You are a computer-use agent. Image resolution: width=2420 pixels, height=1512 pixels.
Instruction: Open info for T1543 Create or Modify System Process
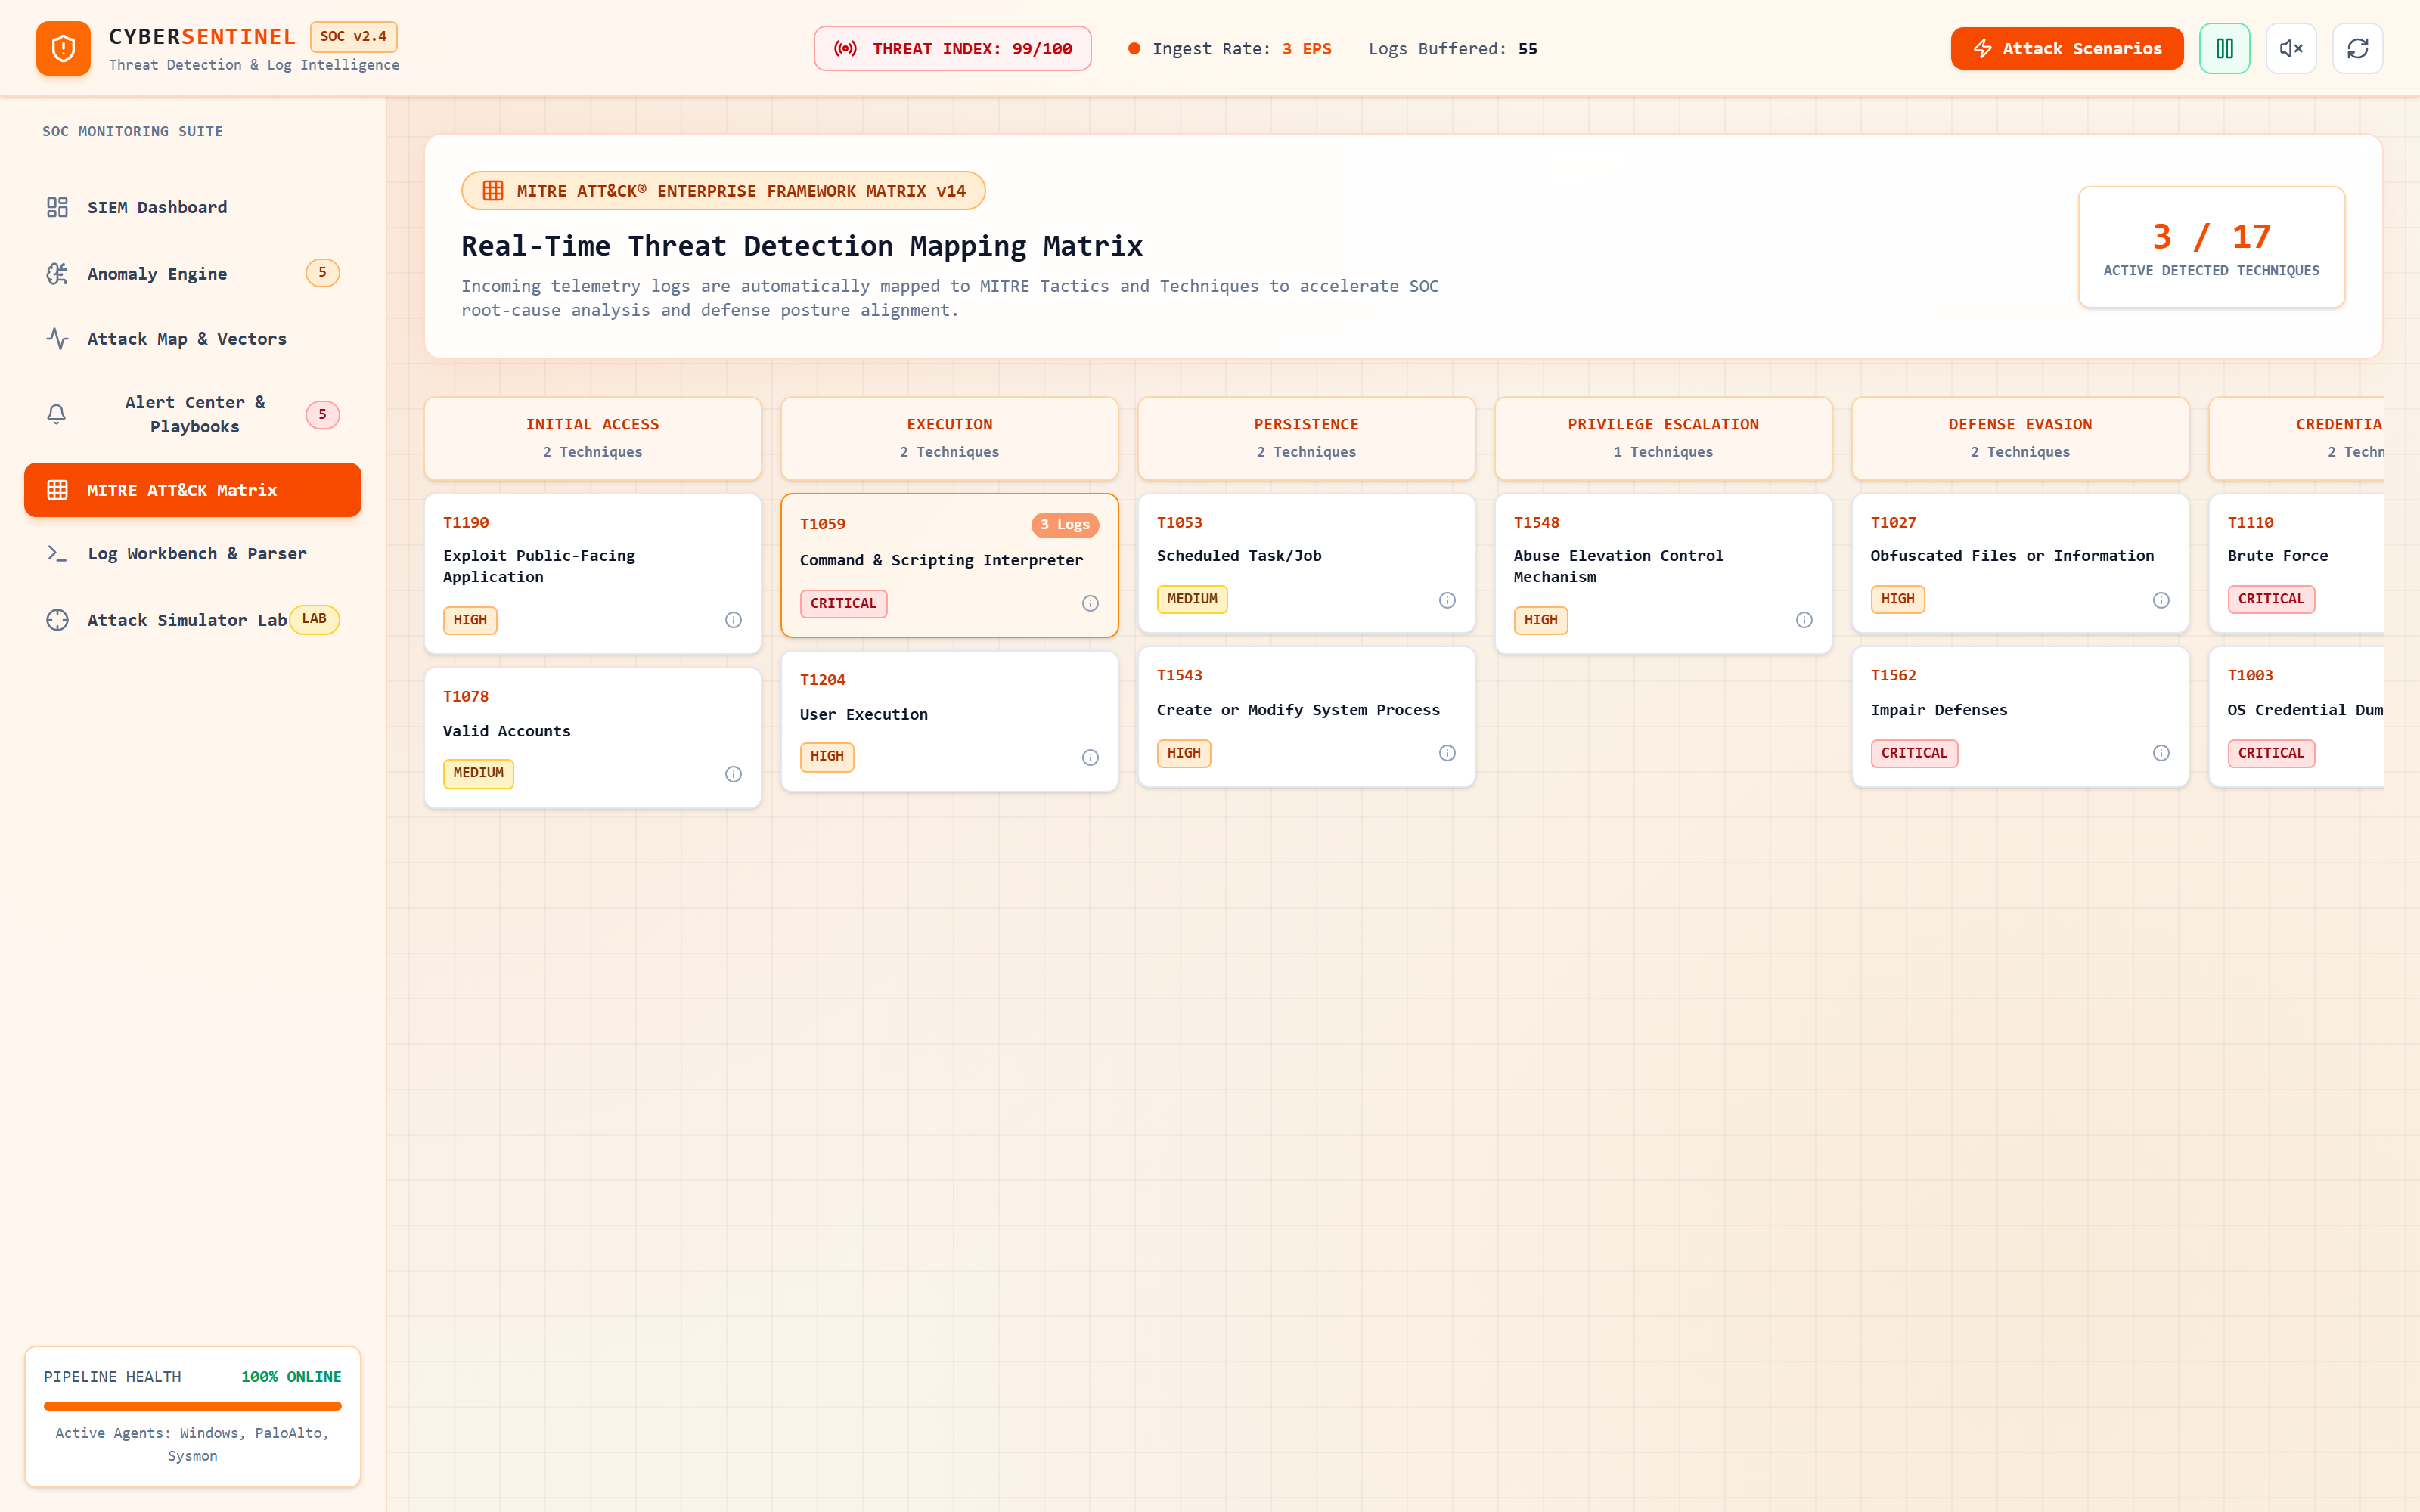click(1447, 753)
